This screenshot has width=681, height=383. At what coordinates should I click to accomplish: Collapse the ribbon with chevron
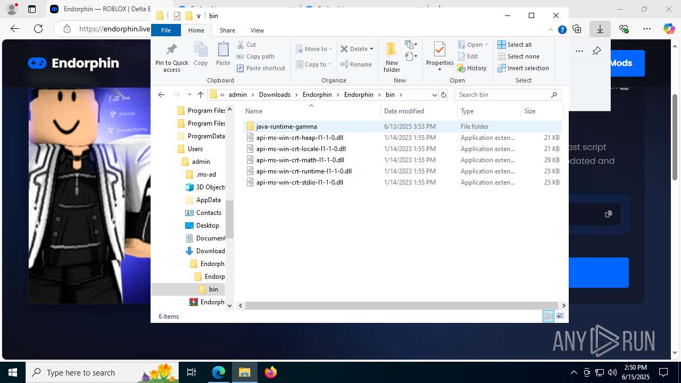tap(551, 30)
